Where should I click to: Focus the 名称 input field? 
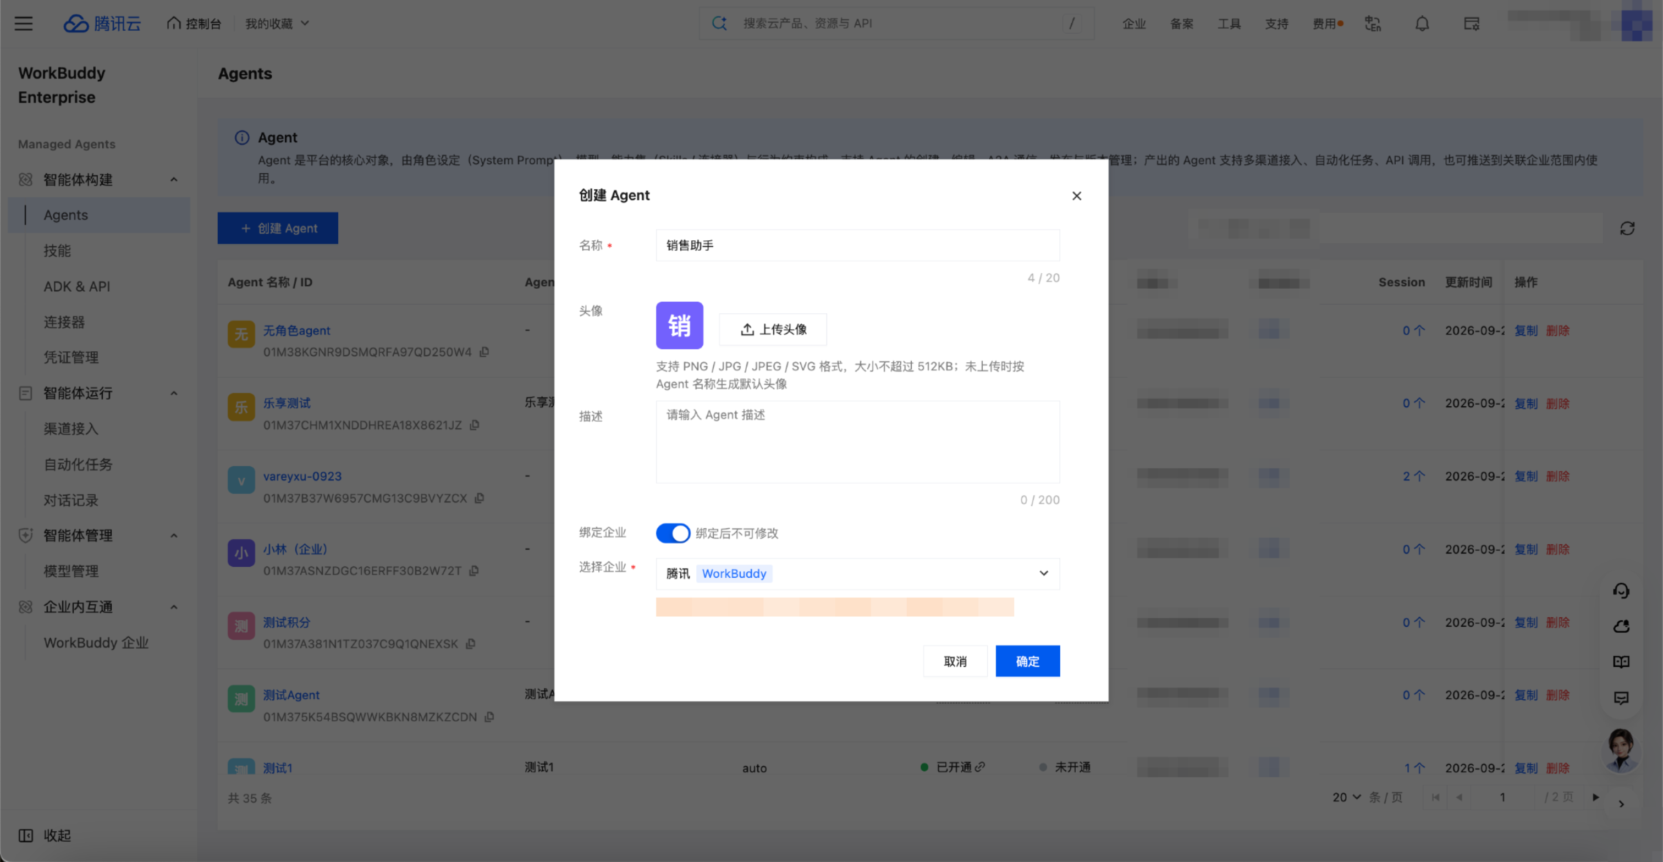click(x=857, y=245)
